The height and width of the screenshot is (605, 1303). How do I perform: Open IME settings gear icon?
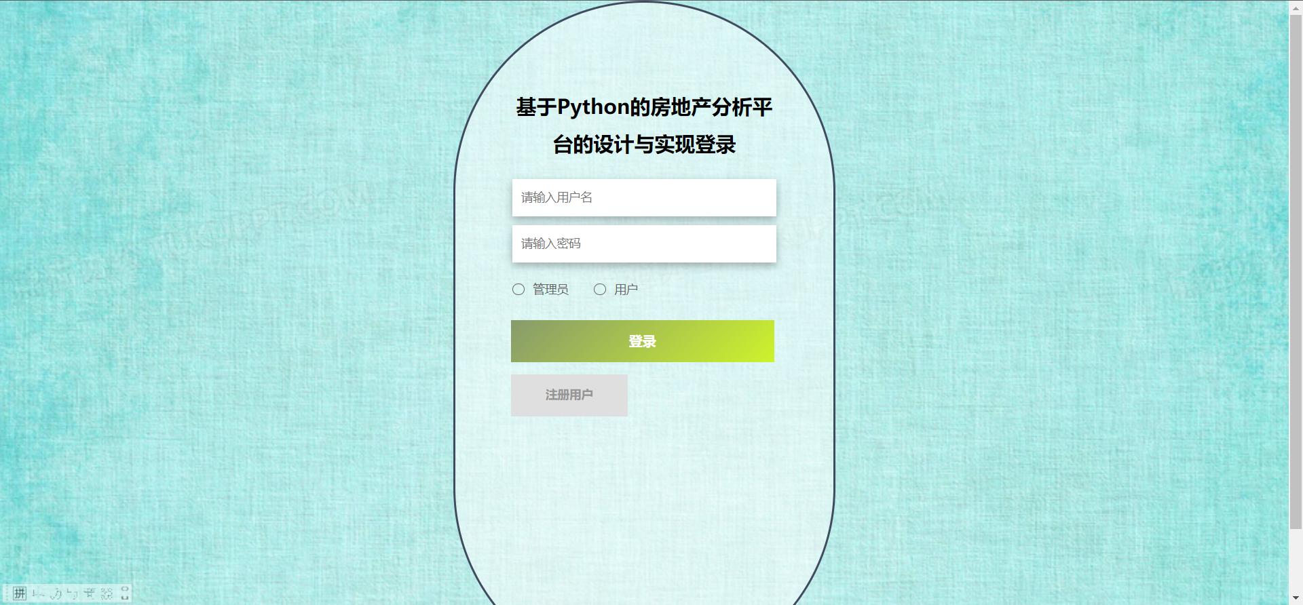click(x=107, y=594)
